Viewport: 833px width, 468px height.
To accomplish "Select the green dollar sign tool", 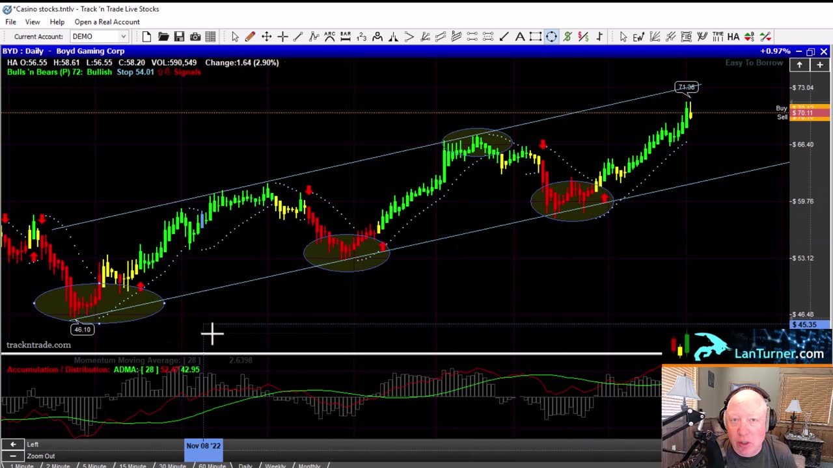I will pos(567,37).
